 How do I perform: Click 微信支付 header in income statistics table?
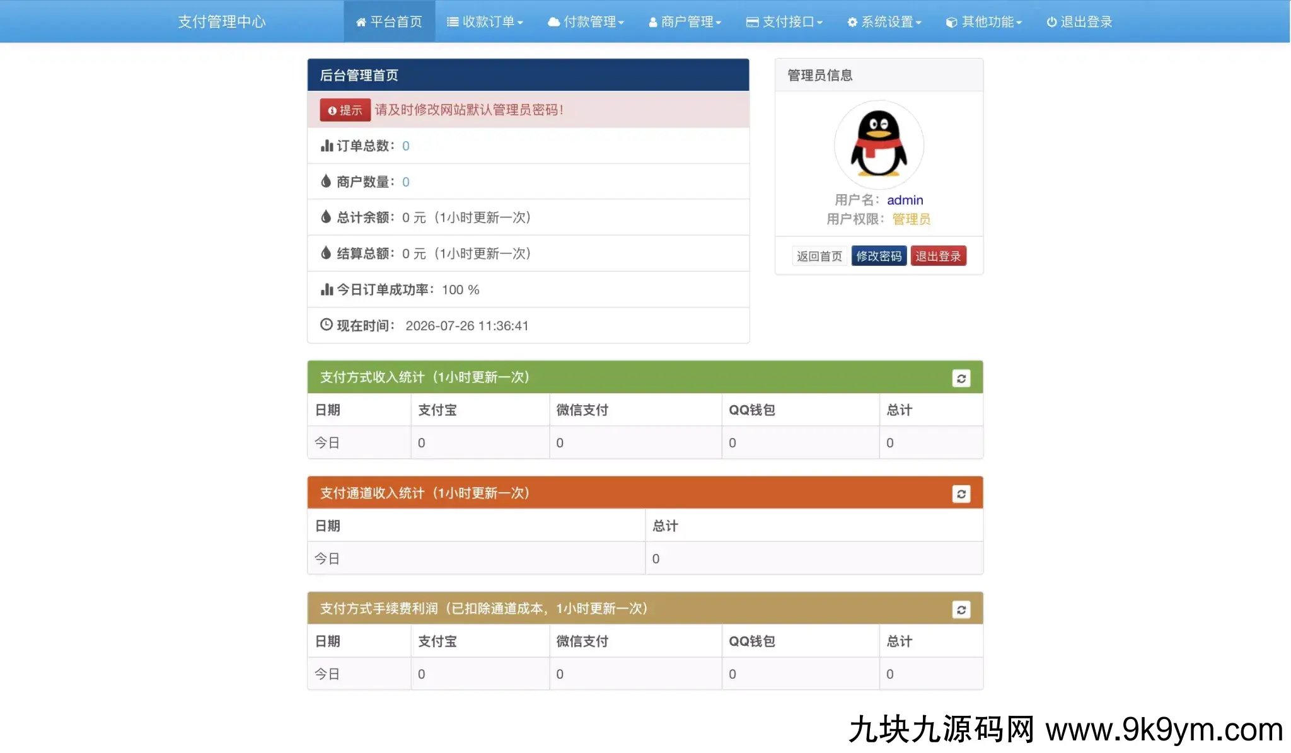pyautogui.click(x=582, y=410)
